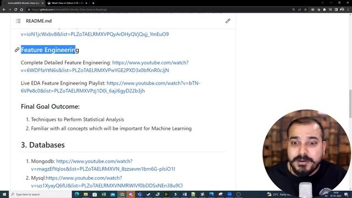This screenshot has width=352, height=198.
Task: Switch to Chrome in the taskbar
Action: [122, 194]
